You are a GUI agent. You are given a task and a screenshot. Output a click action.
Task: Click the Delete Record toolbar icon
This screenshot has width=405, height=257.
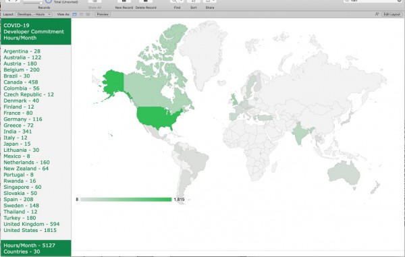pyautogui.click(x=146, y=1)
